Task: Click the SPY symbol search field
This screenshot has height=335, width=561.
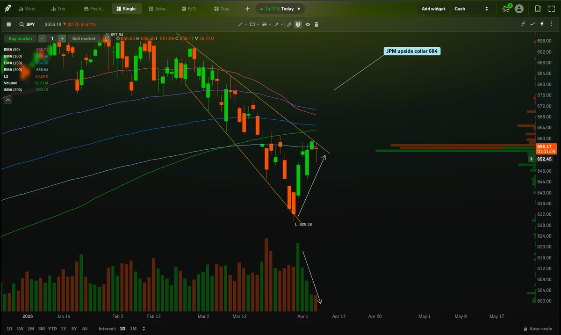Action: coord(28,24)
